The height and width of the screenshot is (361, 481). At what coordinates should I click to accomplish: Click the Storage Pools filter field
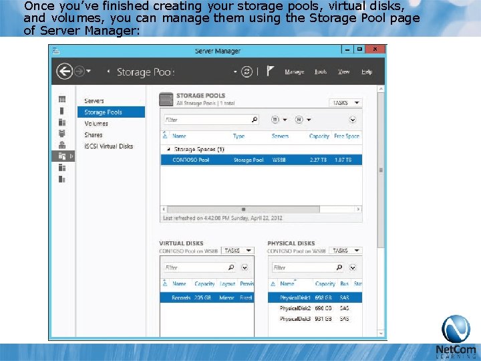[x=207, y=120]
